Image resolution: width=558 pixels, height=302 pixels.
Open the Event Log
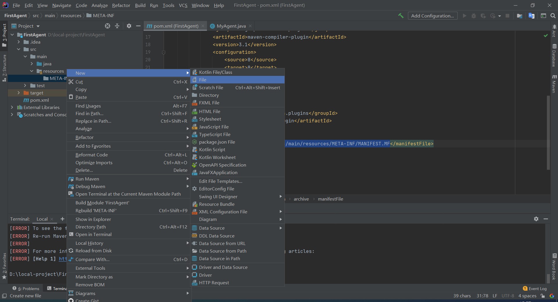[534, 289]
